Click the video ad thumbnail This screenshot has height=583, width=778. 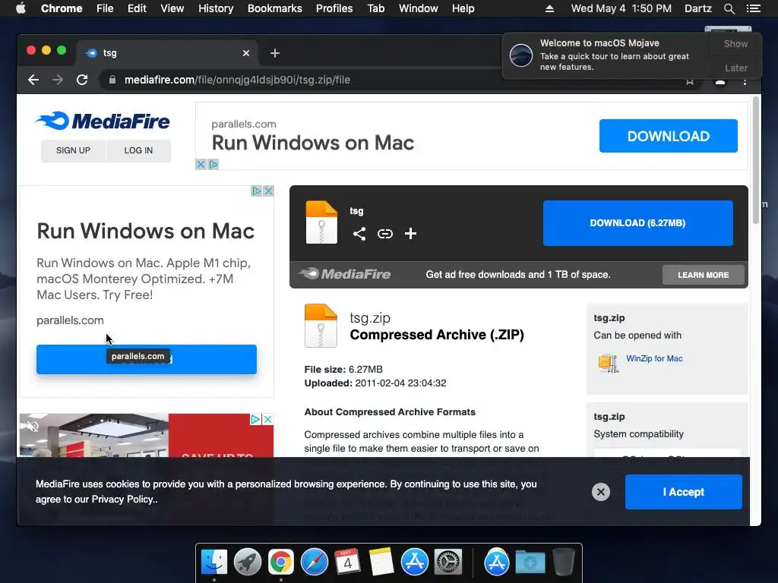pos(147,435)
